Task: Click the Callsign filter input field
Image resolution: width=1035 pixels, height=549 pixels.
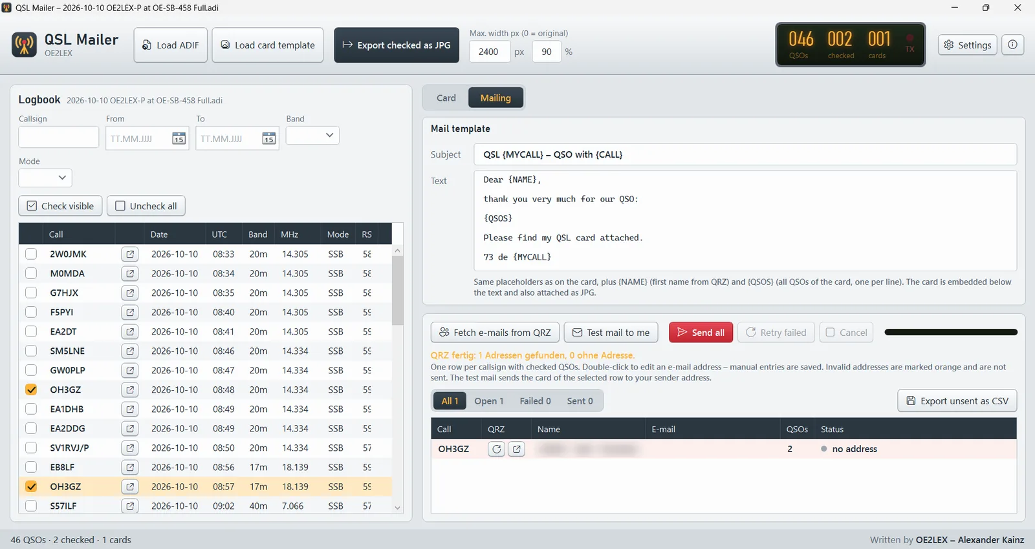Action: (x=59, y=138)
